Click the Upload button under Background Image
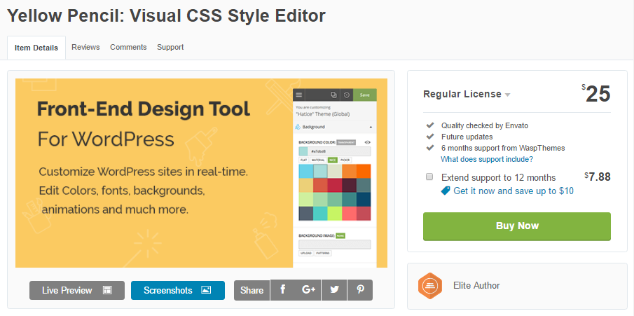Viewport: 634px width, 316px height. [x=305, y=253]
